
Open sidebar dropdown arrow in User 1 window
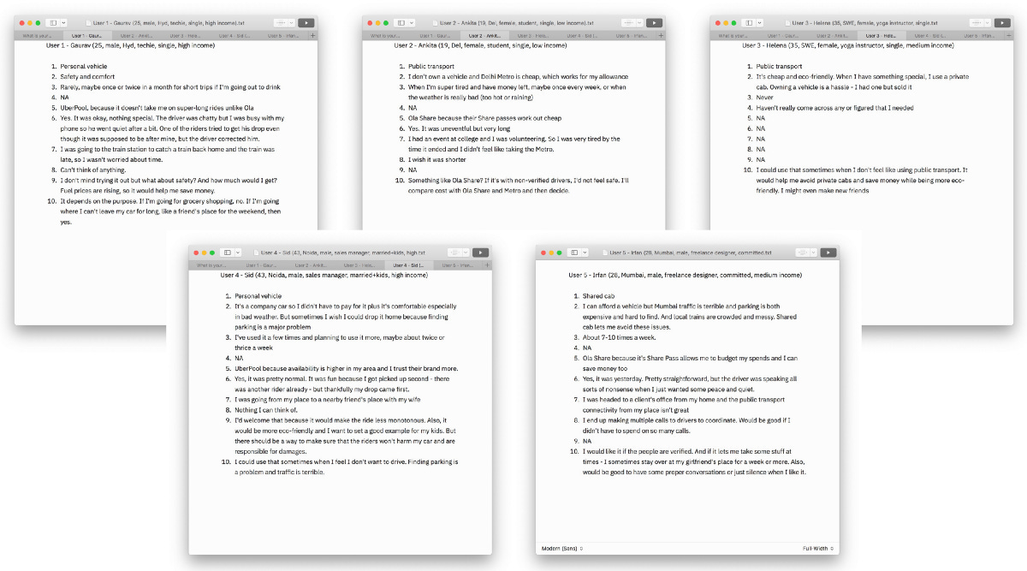click(x=62, y=22)
